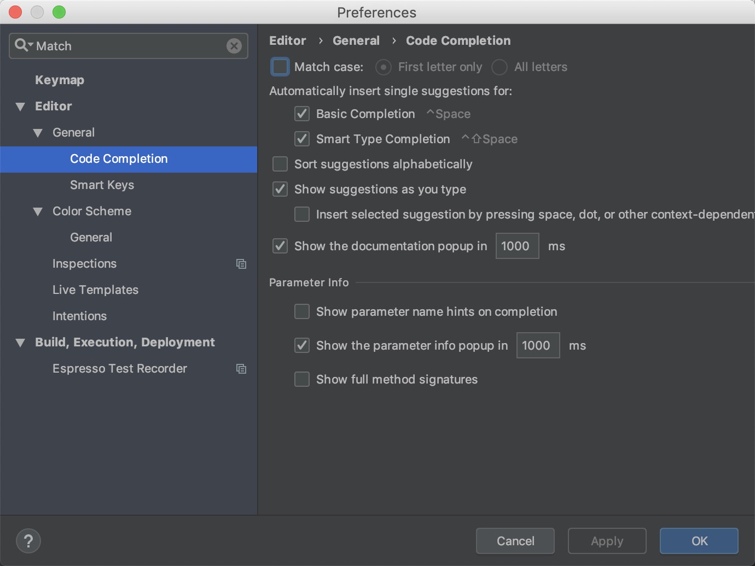
Task: Click the Espresso Test Recorder project icon
Action: [x=241, y=369]
